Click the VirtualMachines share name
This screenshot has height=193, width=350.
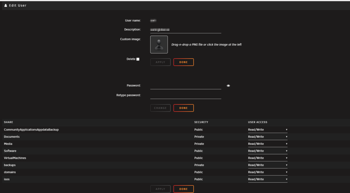pos(15,158)
